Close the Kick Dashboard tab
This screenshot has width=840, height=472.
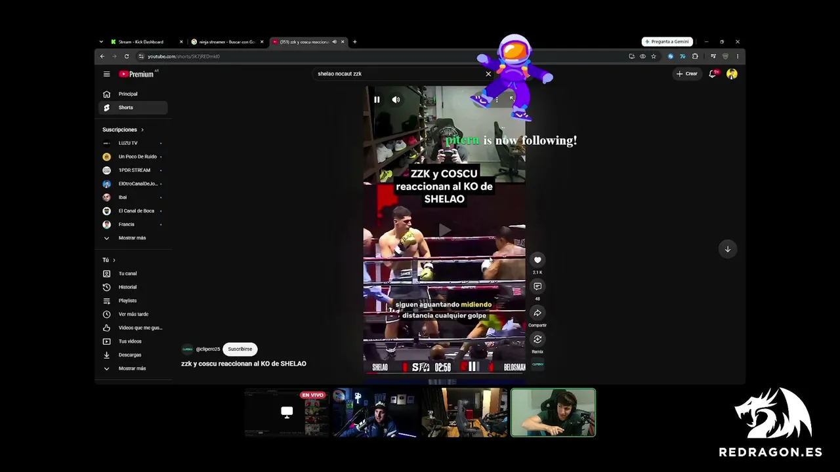tap(181, 42)
